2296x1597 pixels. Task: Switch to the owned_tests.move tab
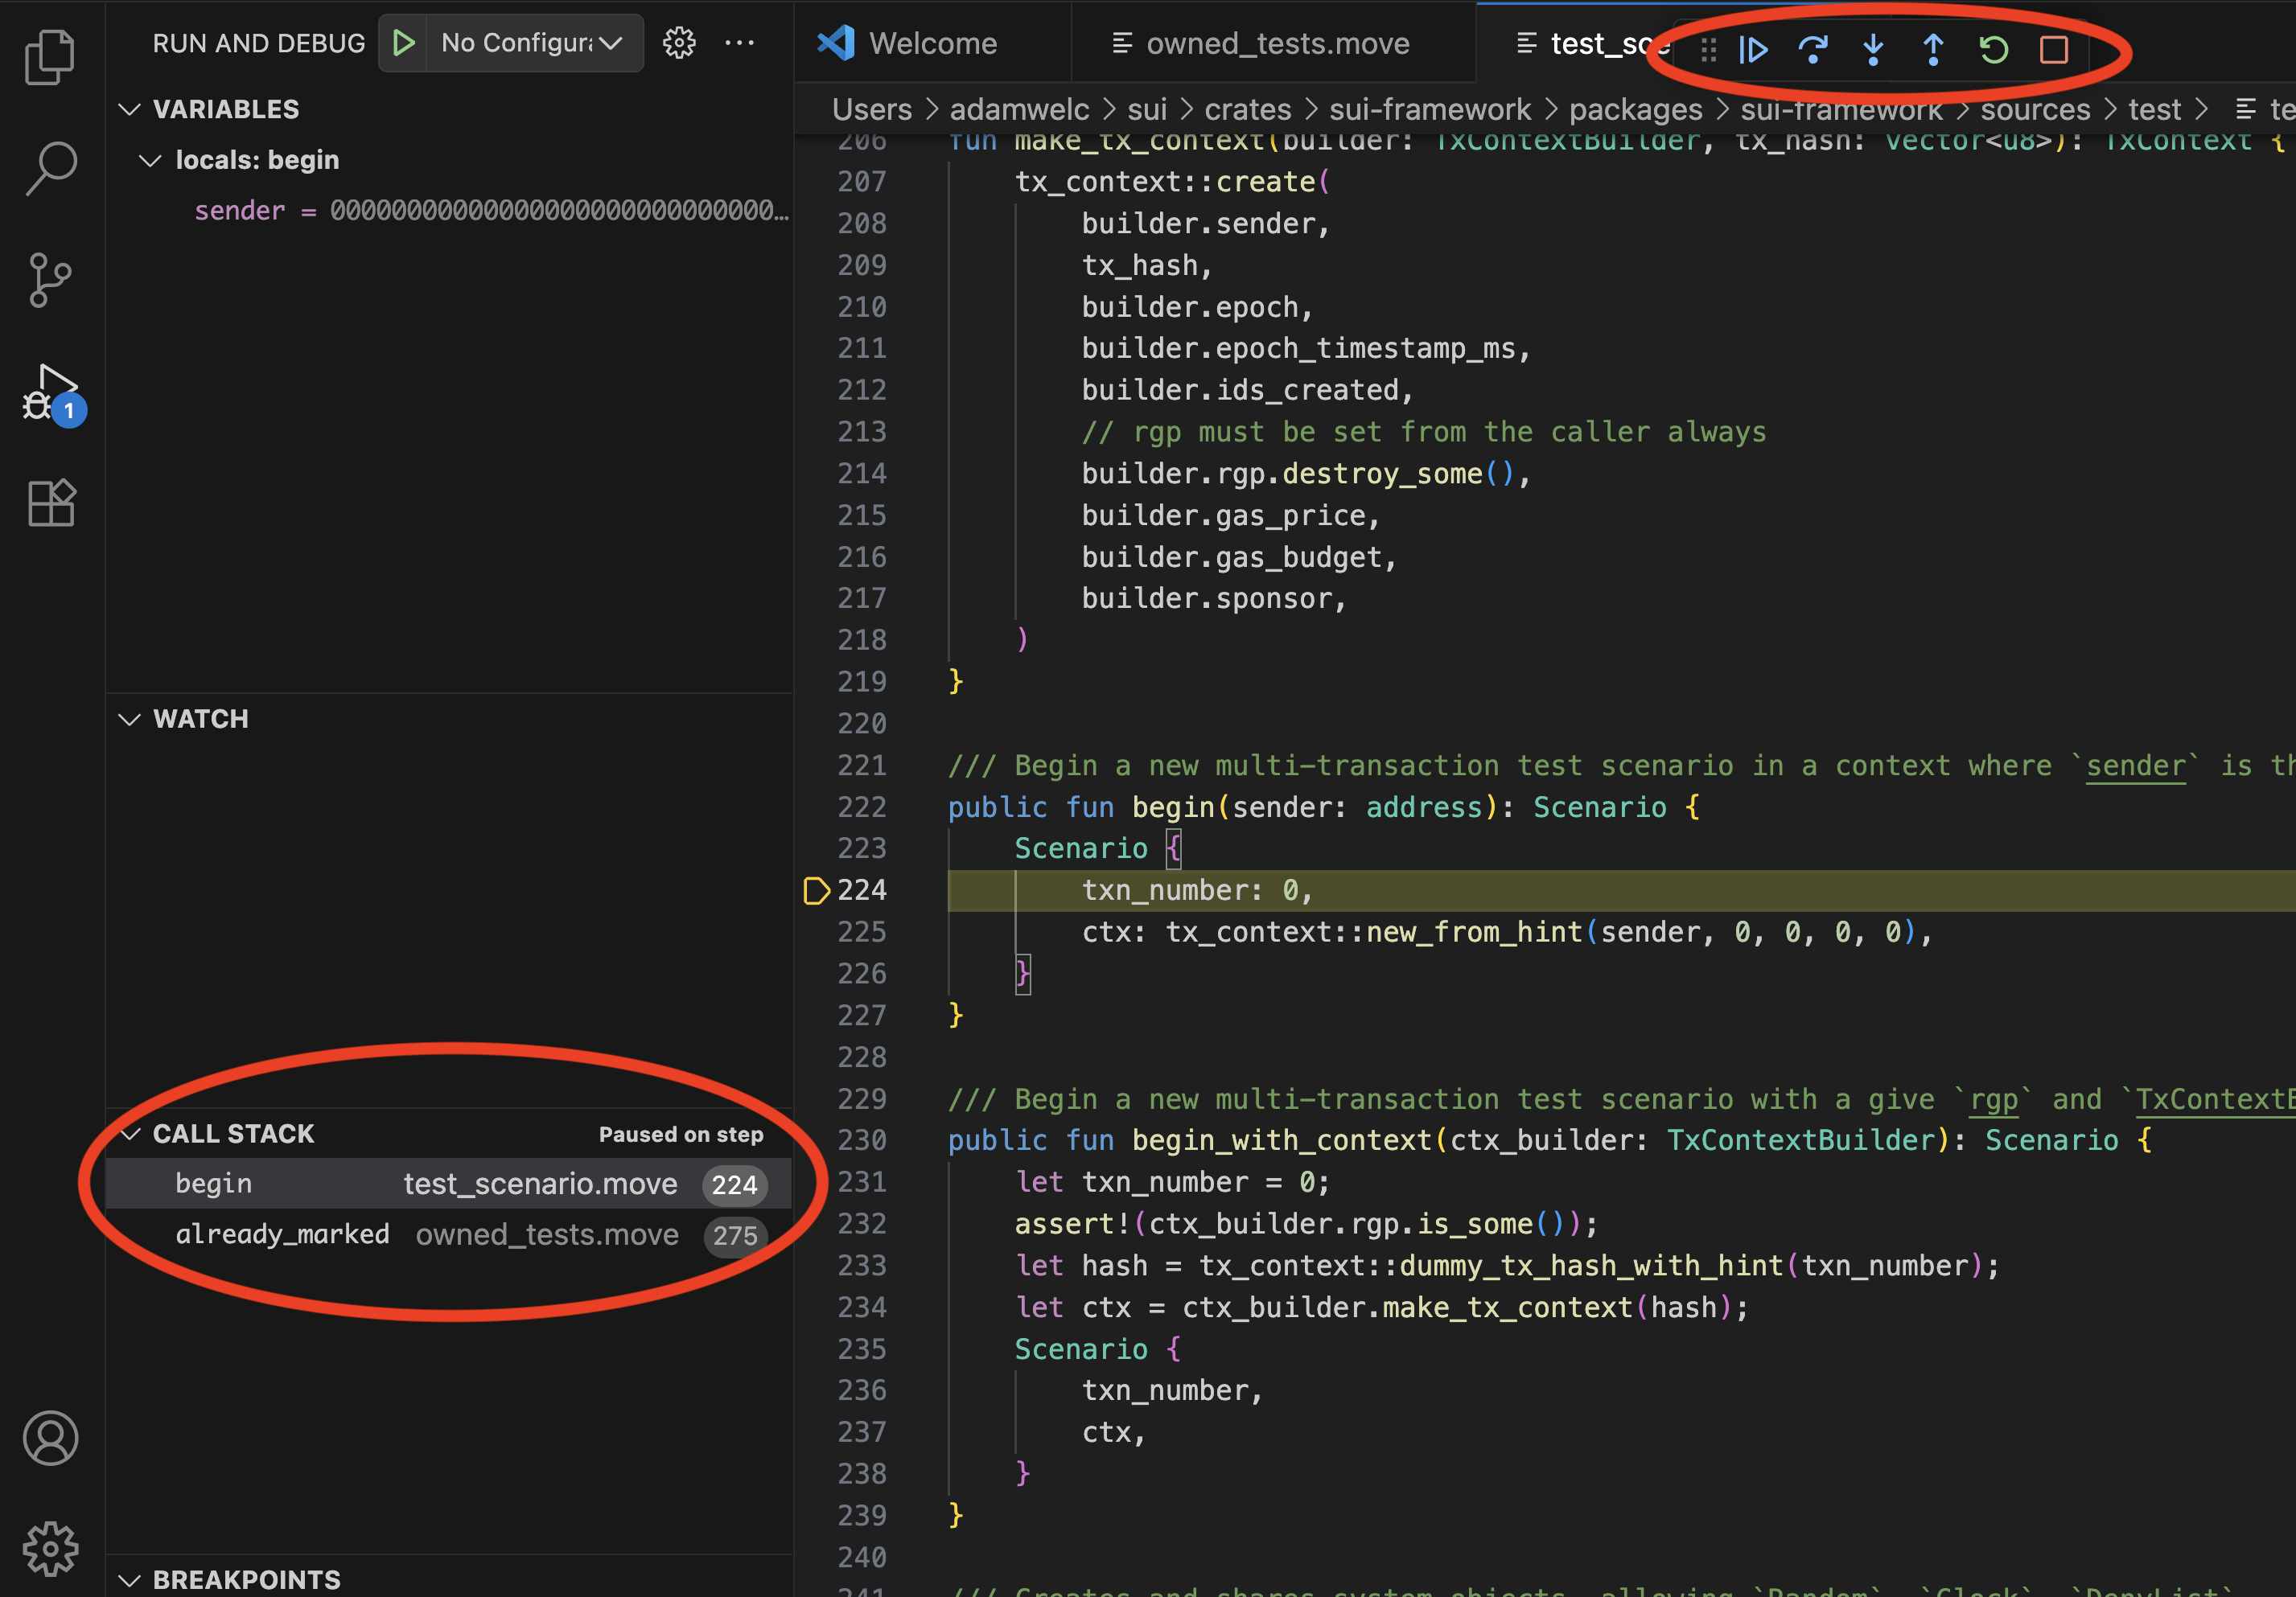(x=1277, y=43)
